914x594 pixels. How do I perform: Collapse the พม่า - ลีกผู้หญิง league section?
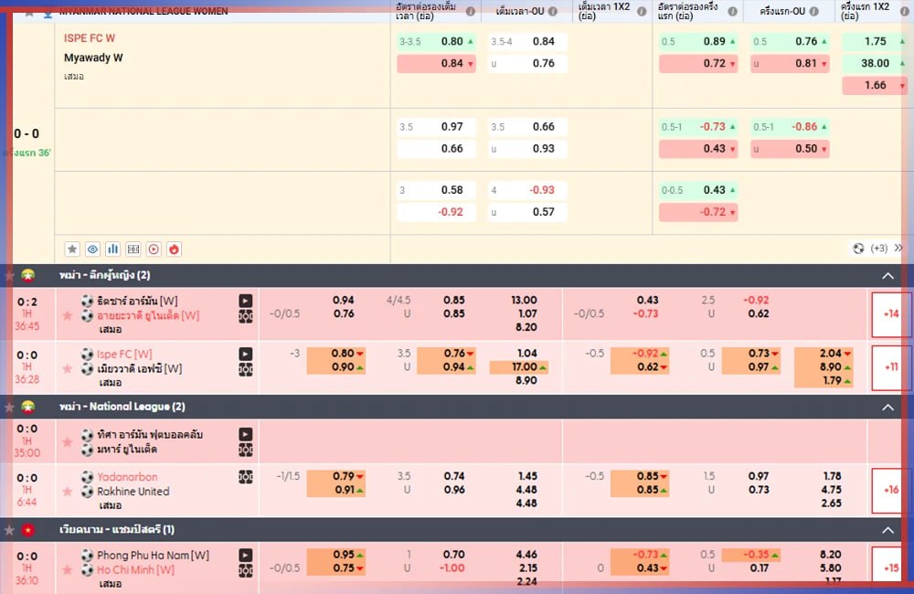(887, 275)
